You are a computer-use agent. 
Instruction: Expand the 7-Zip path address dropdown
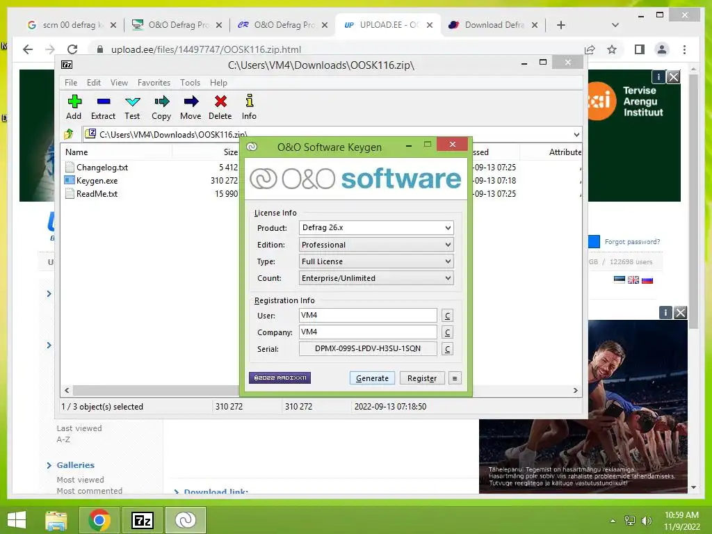coord(576,134)
